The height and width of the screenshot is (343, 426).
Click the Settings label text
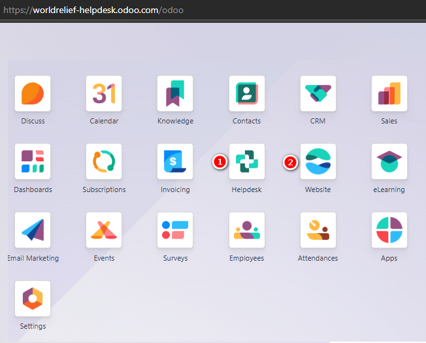[33, 326]
